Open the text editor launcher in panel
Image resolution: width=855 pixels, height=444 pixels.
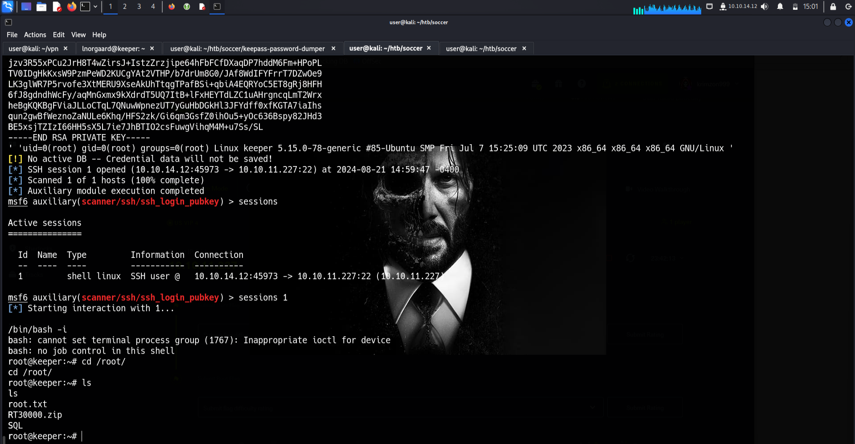(x=57, y=7)
